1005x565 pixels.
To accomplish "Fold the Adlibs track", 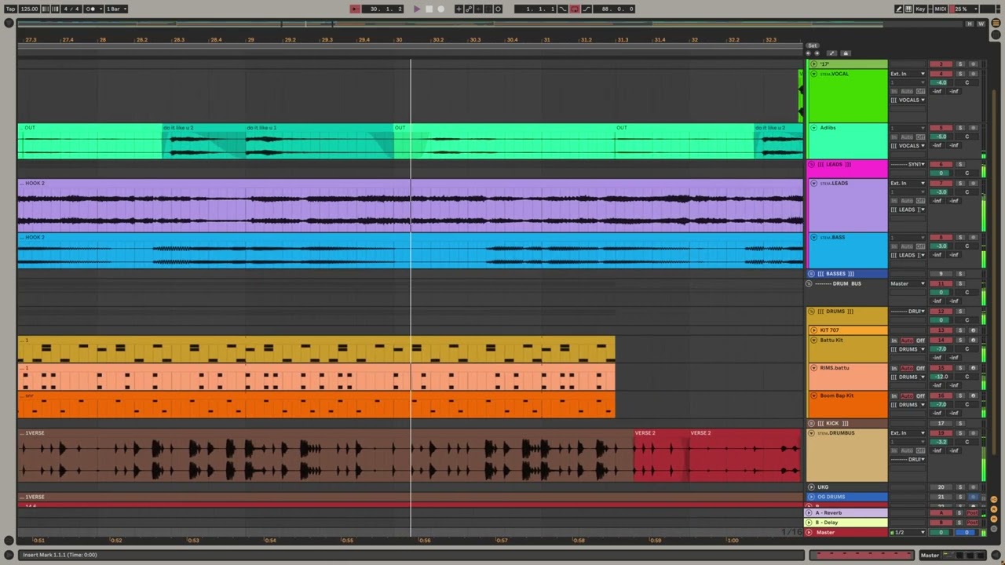I will (813, 128).
